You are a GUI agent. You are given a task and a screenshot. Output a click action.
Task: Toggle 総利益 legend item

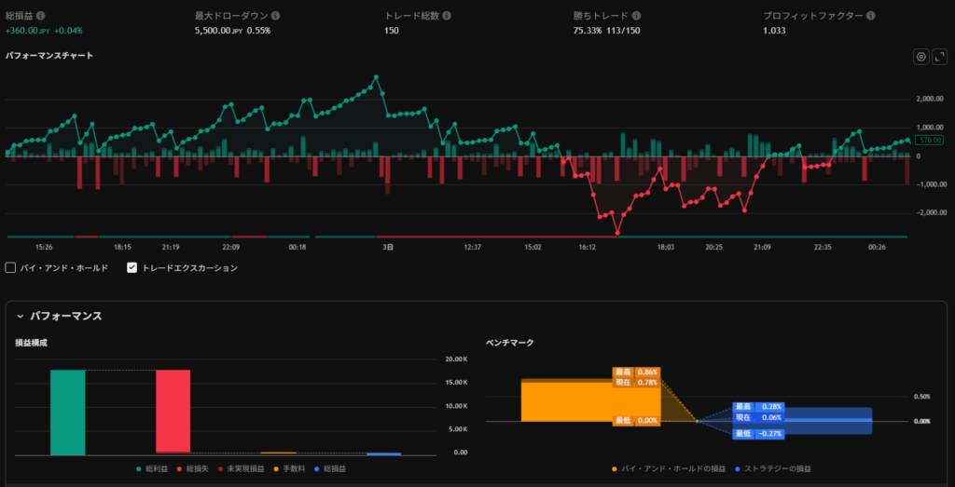click(156, 467)
